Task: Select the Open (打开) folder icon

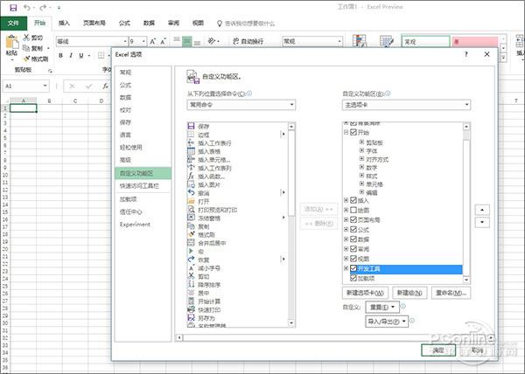Action: (191, 201)
